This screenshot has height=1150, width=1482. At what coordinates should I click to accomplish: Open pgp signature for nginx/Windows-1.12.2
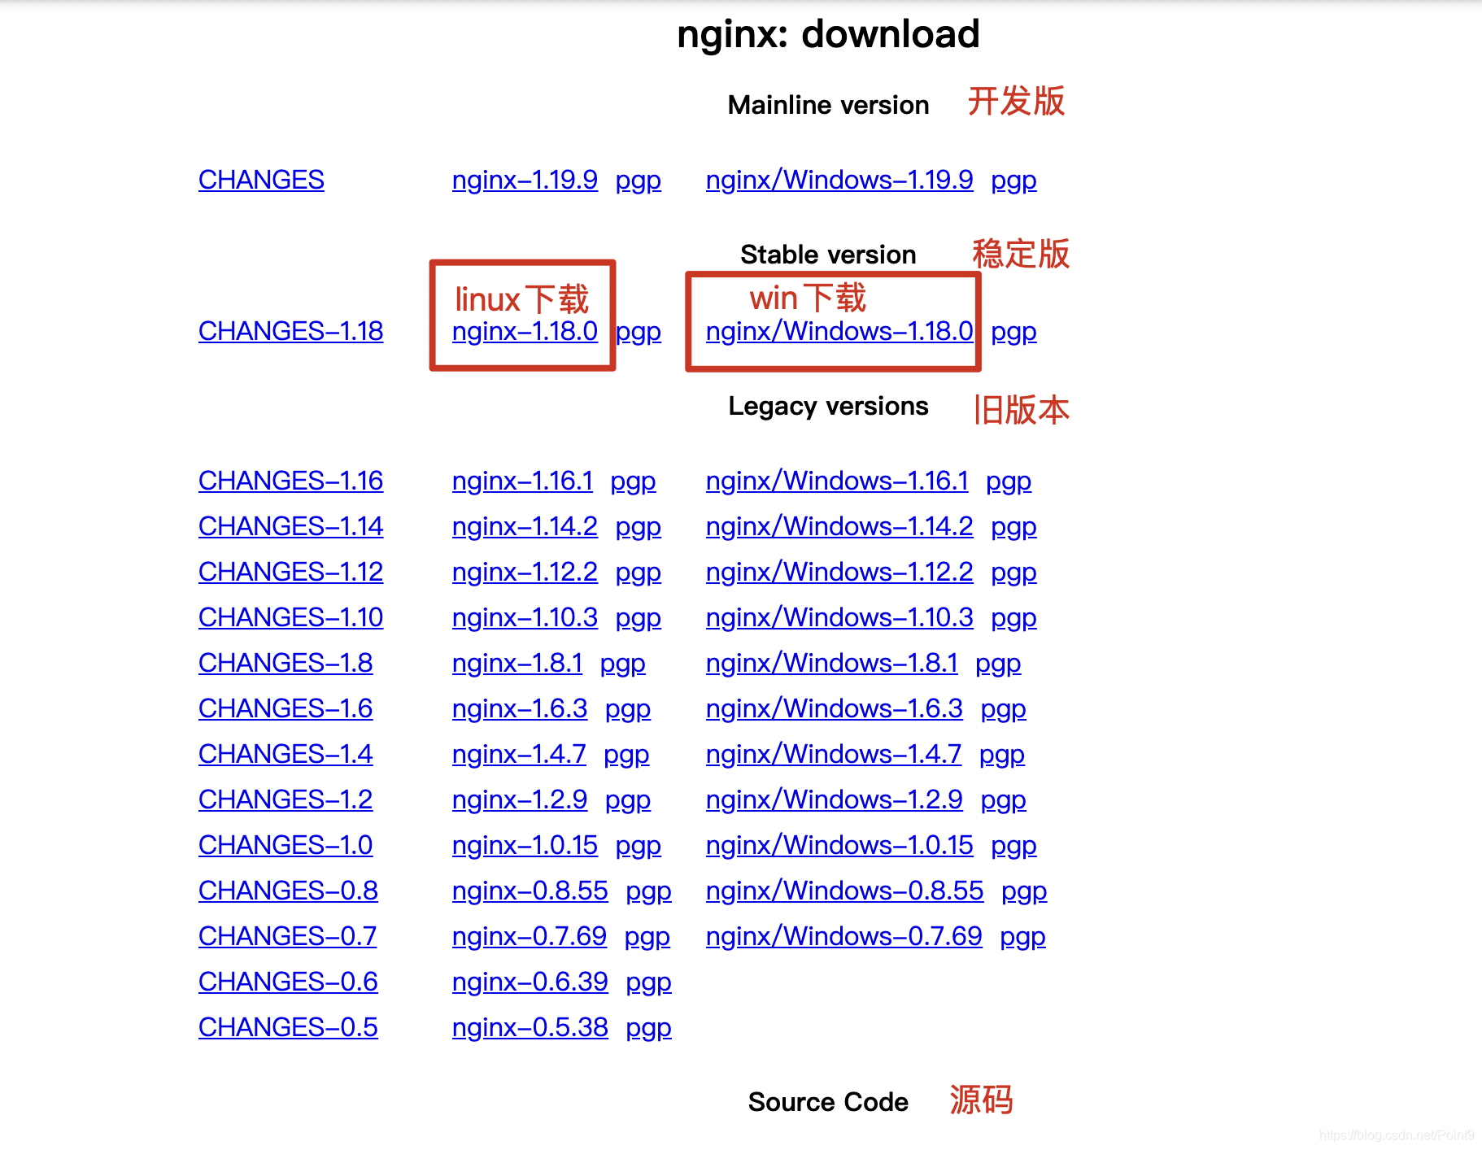pyautogui.click(x=1013, y=572)
